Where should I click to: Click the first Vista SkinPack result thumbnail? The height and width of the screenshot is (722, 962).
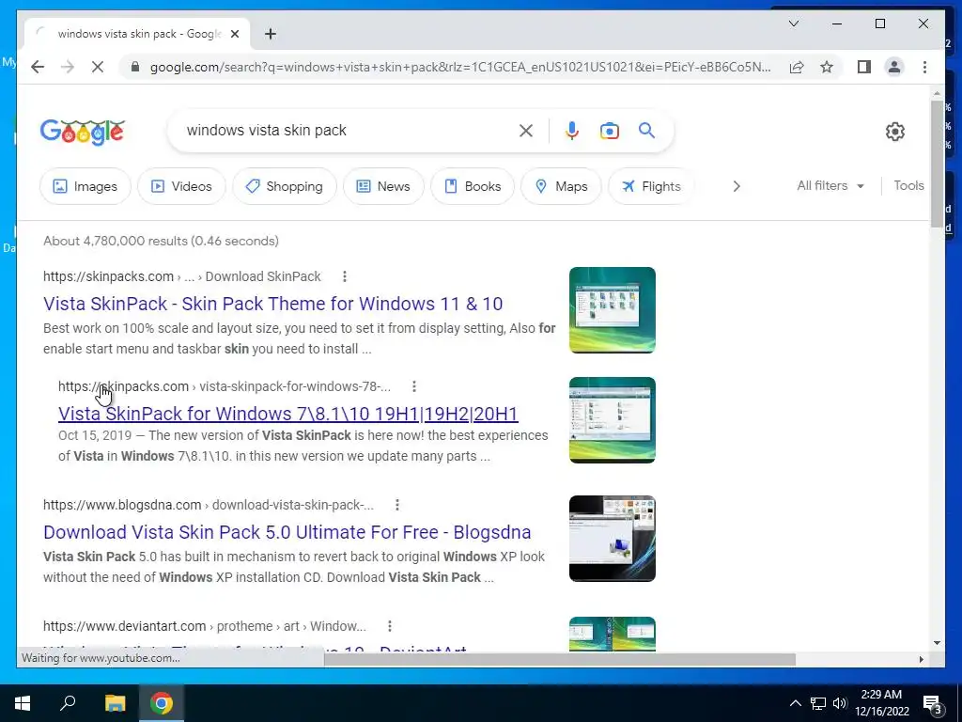(613, 310)
